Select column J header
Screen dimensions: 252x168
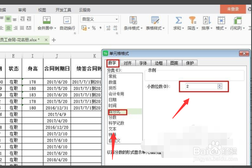(57, 56)
